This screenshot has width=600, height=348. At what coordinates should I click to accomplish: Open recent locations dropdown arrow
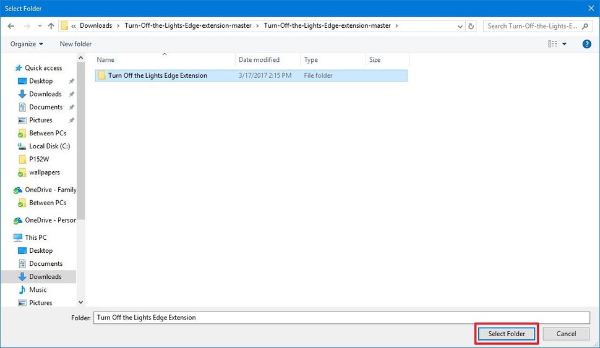40,26
